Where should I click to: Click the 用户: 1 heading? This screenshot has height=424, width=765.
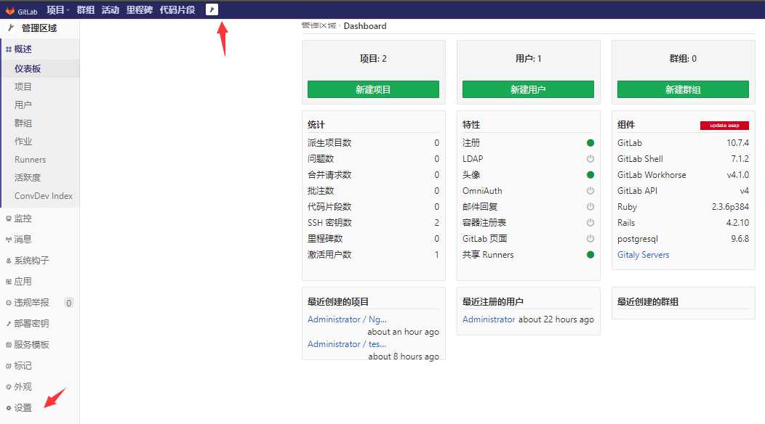coord(529,59)
